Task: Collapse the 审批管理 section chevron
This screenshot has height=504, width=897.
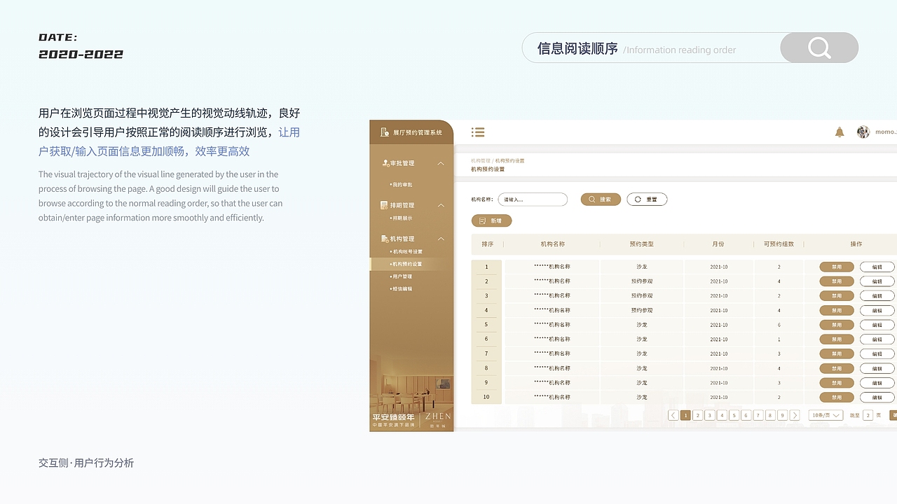Action: point(441,163)
